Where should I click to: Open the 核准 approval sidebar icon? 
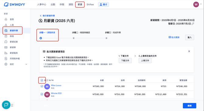click(6, 36)
